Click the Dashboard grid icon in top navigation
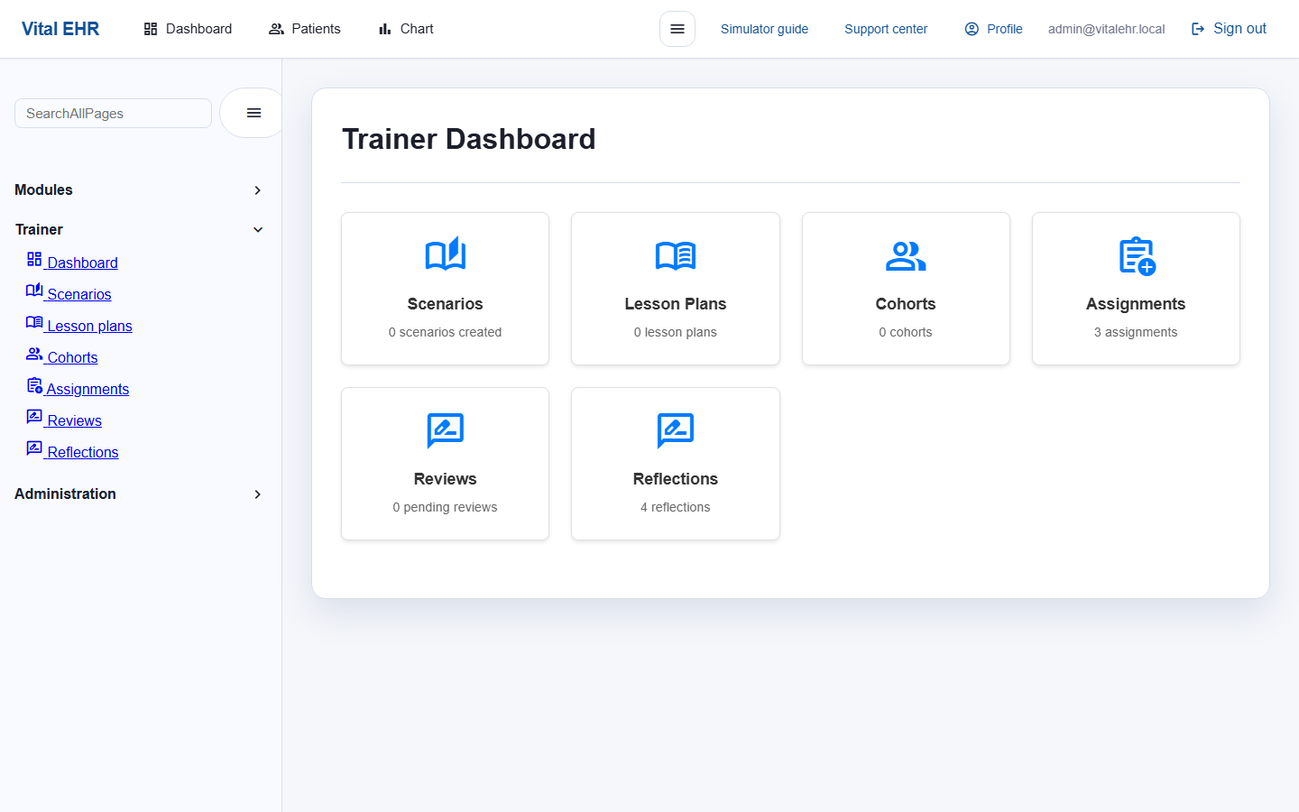 click(151, 29)
